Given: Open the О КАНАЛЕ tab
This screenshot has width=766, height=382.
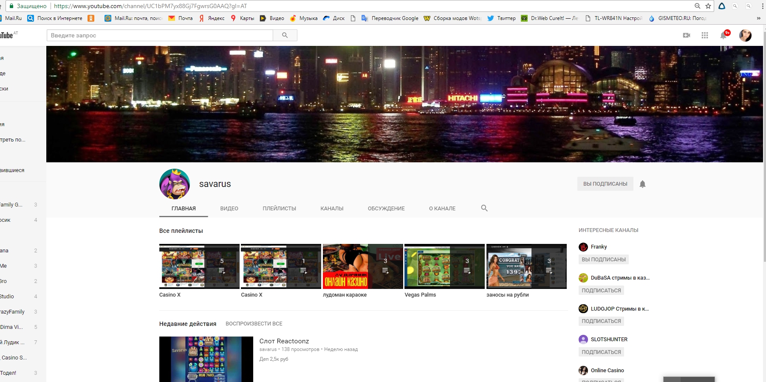Looking at the screenshot, I should click(x=442, y=209).
